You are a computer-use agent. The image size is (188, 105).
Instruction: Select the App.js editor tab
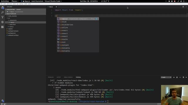click(51, 7)
